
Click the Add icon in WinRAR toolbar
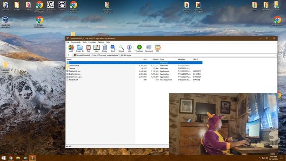point(71,48)
